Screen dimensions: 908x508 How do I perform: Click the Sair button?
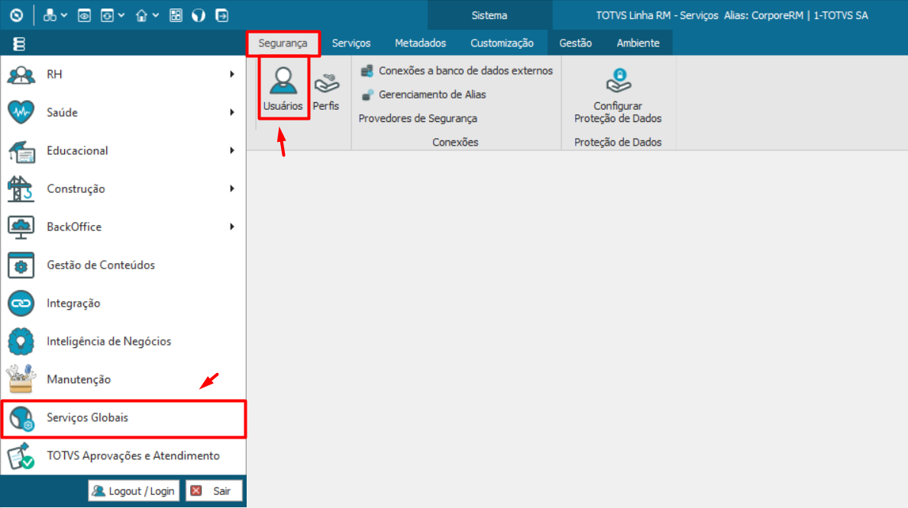pyautogui.click(x=214, y=490)
